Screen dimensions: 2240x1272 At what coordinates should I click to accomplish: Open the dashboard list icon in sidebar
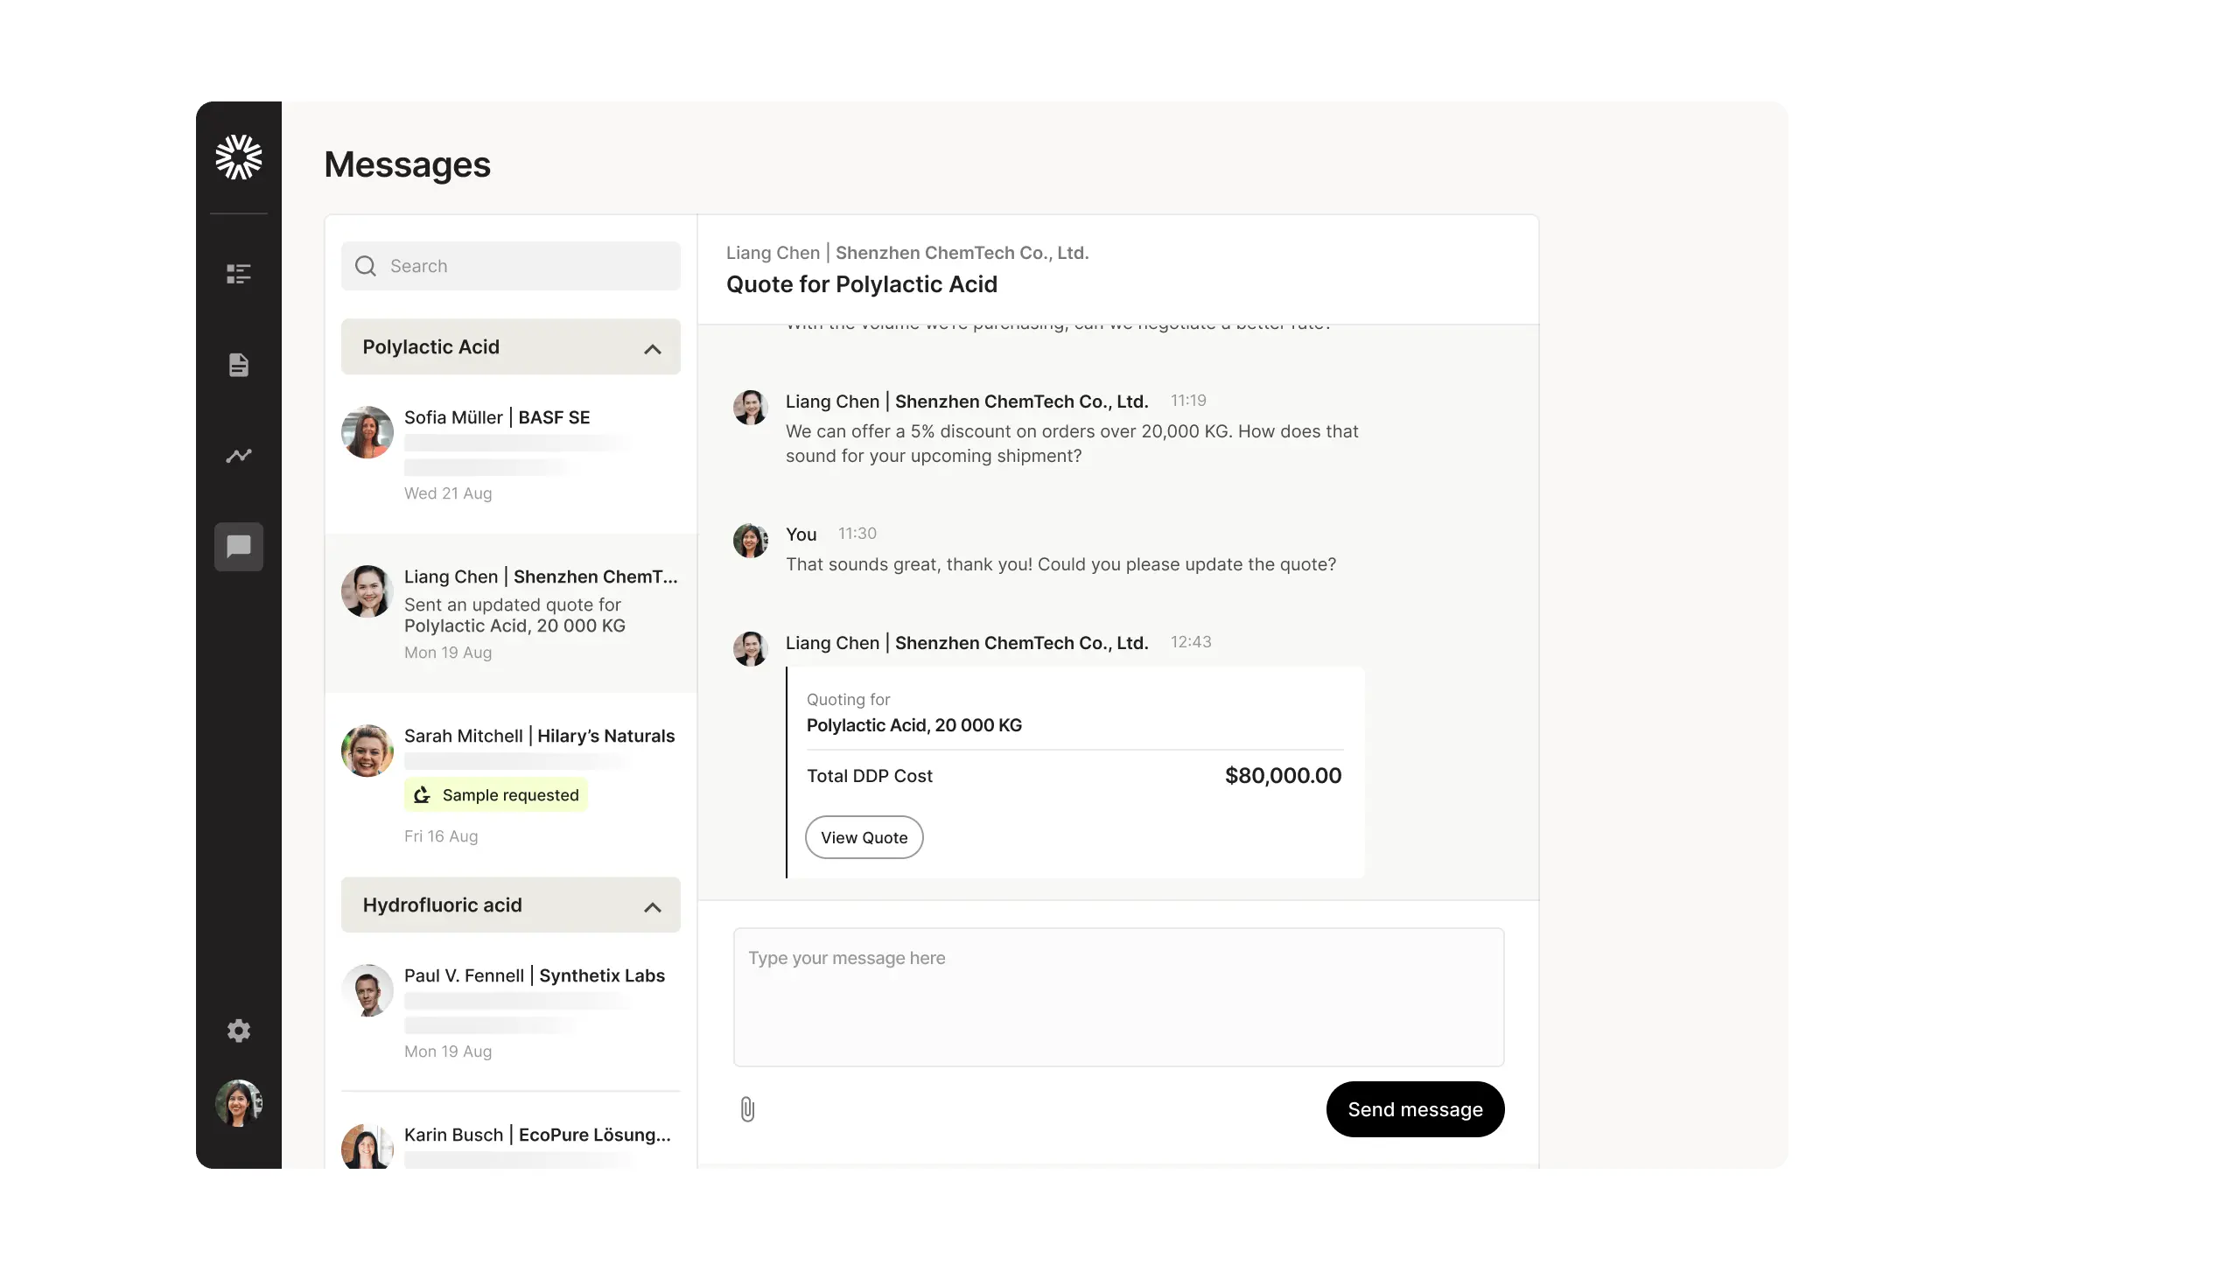coord(238,274)
